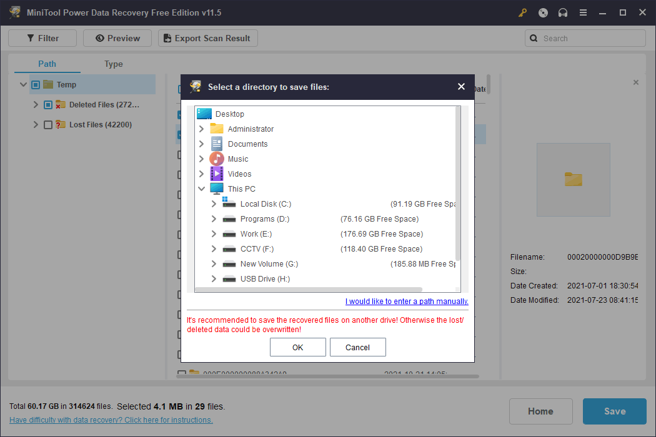
Task: Expand the Documents node in dialog
Action: [201, 144]
